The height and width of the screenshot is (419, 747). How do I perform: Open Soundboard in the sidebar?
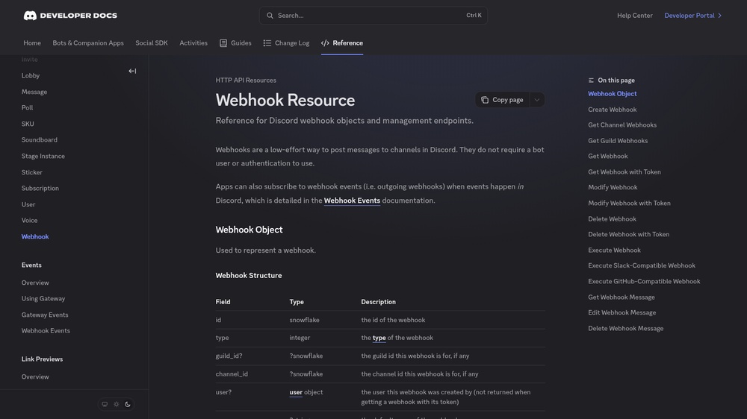[x=39, y=140]
